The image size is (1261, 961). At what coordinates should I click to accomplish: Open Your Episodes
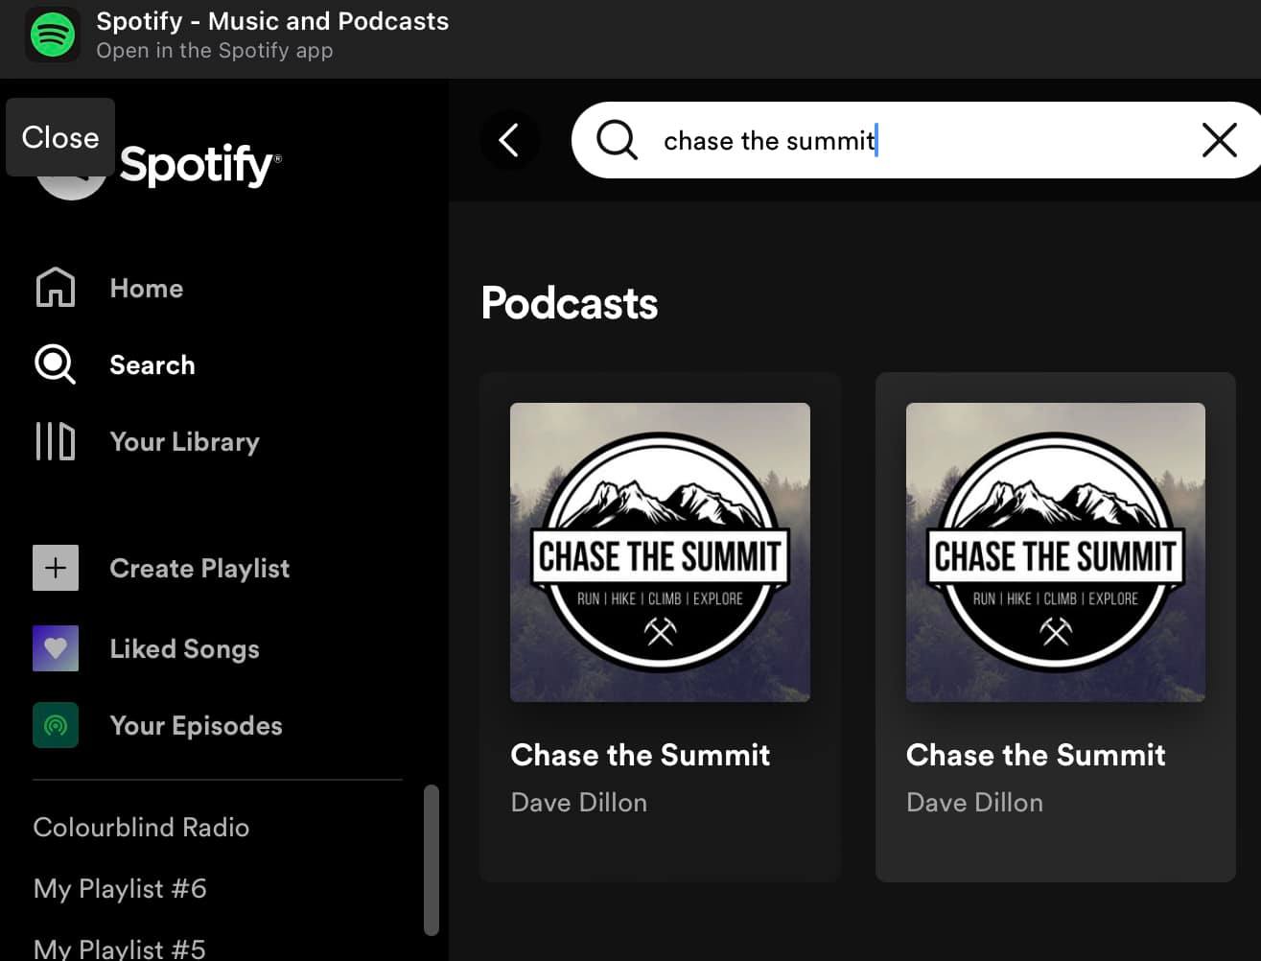(197, 725)
